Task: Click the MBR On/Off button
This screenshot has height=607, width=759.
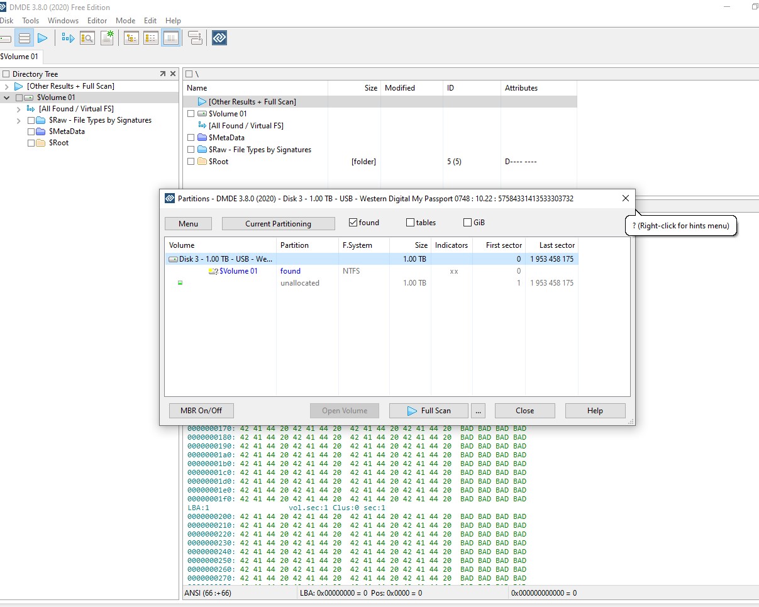Action: (201, 411)
